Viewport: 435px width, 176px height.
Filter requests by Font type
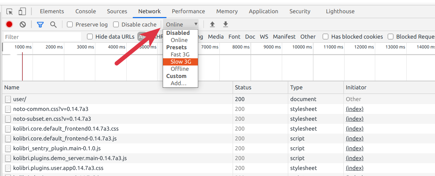(x=234, y=37)
